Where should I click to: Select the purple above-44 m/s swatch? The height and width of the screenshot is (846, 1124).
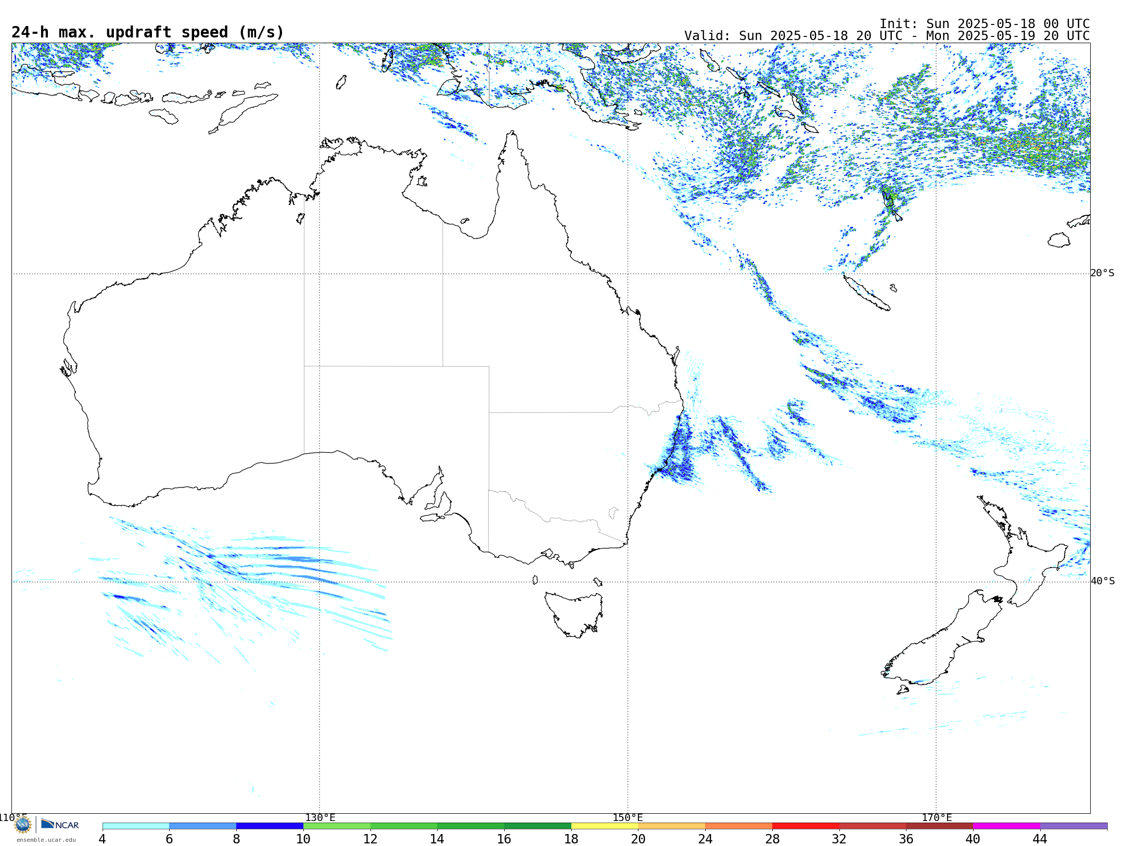pos(1074,826)
